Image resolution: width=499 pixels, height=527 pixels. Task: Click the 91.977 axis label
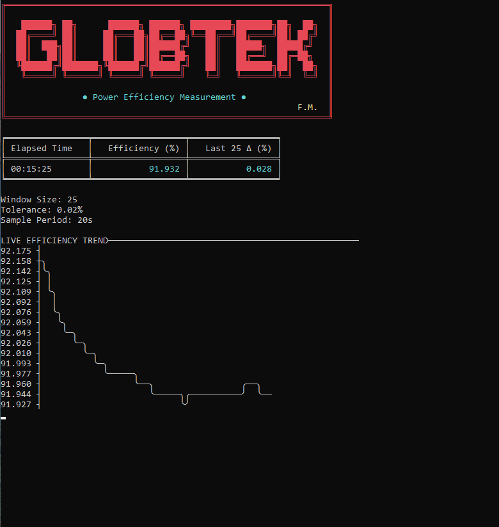[x=16, y=374]
